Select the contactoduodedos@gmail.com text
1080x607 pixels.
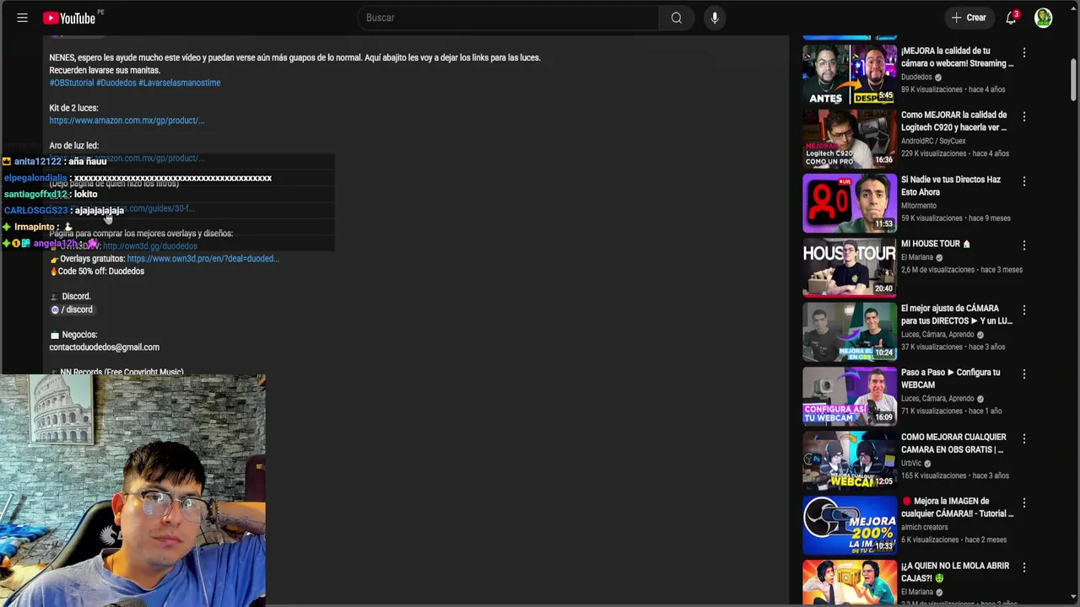point(104,347)
